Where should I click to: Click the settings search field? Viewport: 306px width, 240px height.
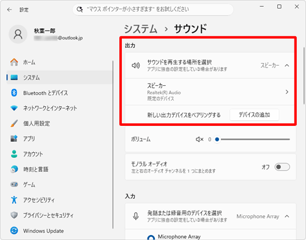pyautogui.click(x=153, y=9)
